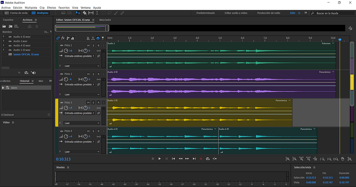The width and height of the screenshot is (356, 187).
Task: Switch to Multipista view button
Action: [x=40, y=13]
